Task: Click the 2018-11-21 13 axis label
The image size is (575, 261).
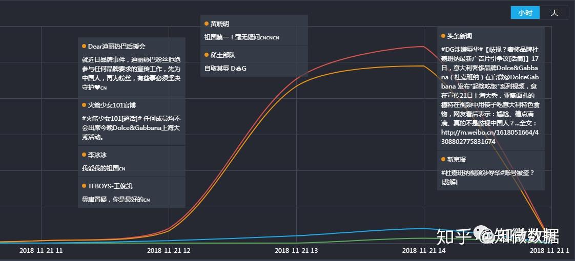Action: click(296, 251)
